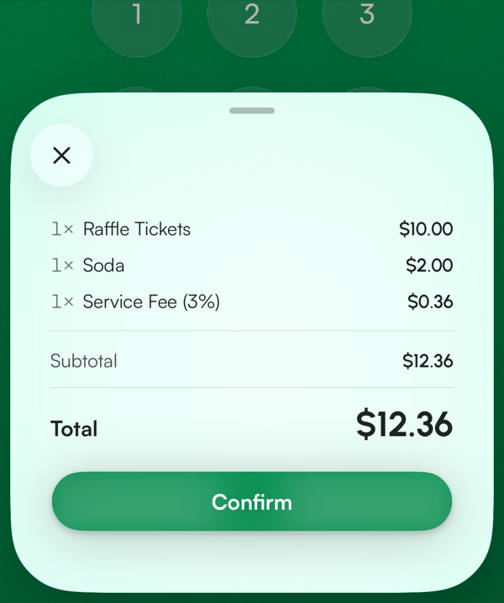Screen dimensions: 504x603
Task: Click the Service Fee $0.36 amount
Action: [430, 301]
